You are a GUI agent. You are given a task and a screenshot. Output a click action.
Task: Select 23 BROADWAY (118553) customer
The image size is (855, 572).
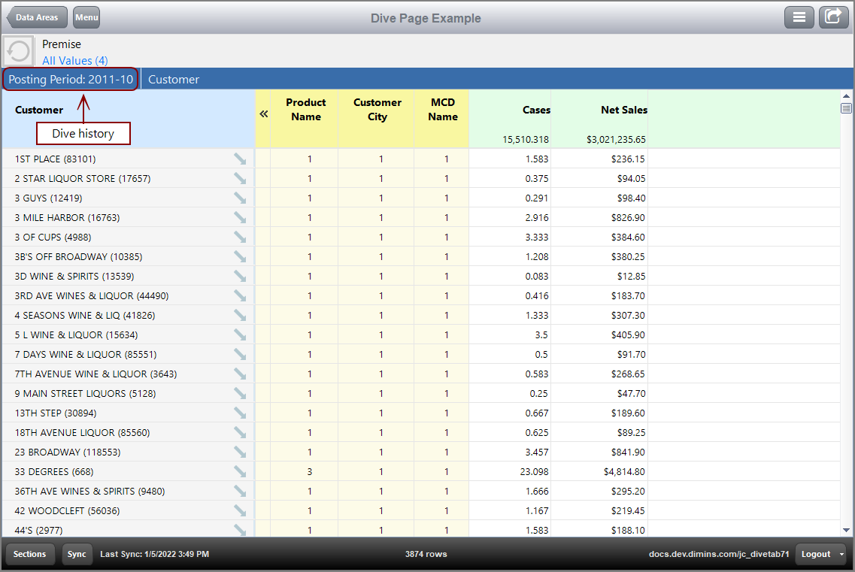68,452
